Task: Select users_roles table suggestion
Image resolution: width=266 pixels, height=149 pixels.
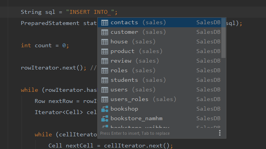Action: pyautogui.click(x=159, y=99)
